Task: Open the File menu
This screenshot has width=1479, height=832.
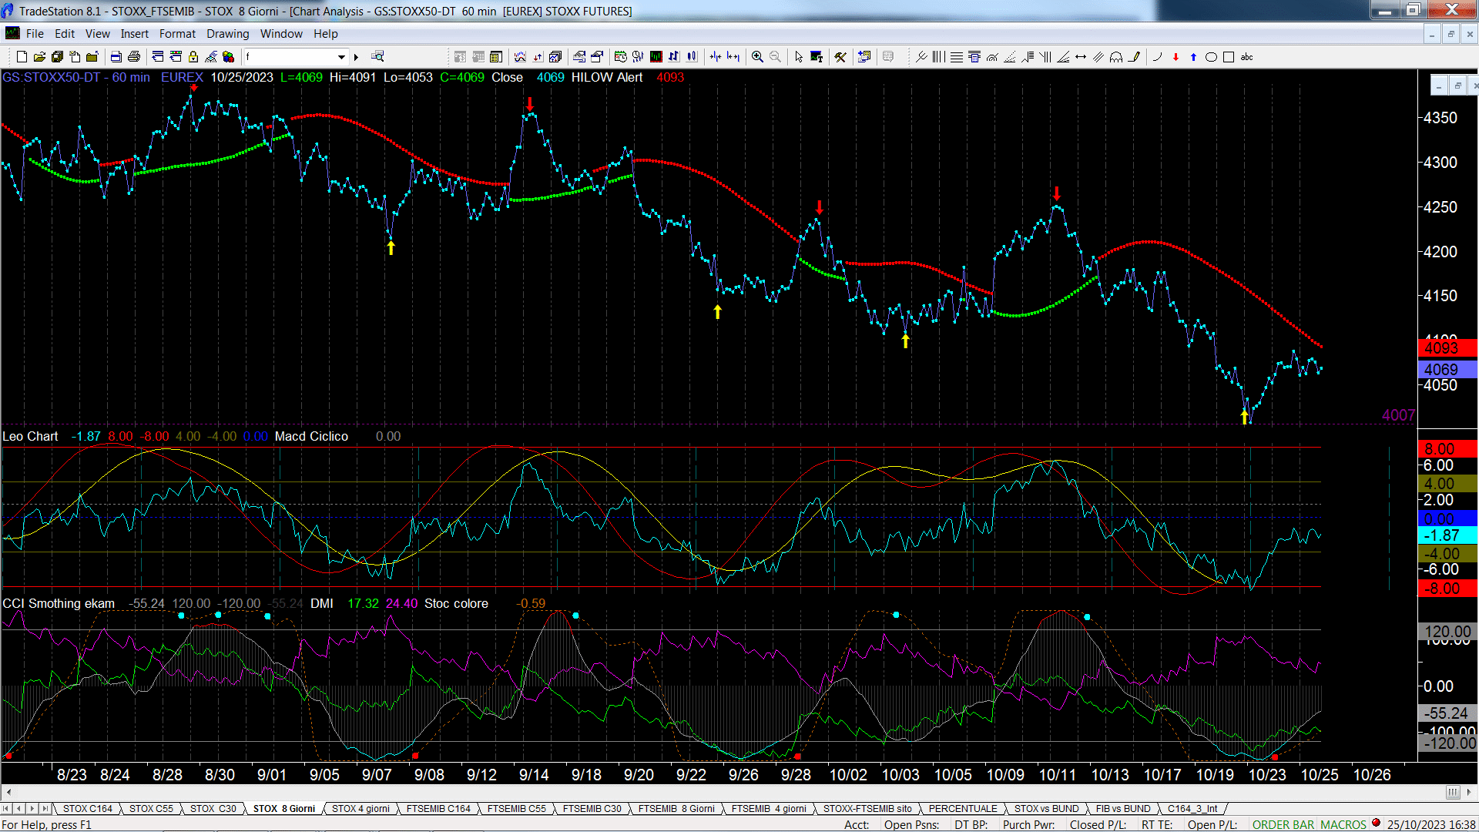Action: tap(35, 34)
